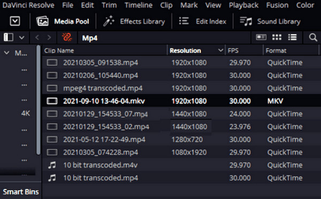Open the Color menu

[305, 5]
